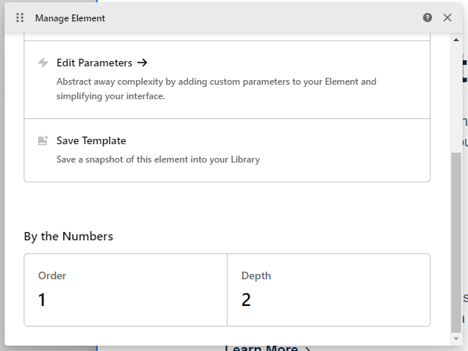The image size is (468, 351).
Task: Click the panel's vertical scrollbar thumb
Action: 456,240
